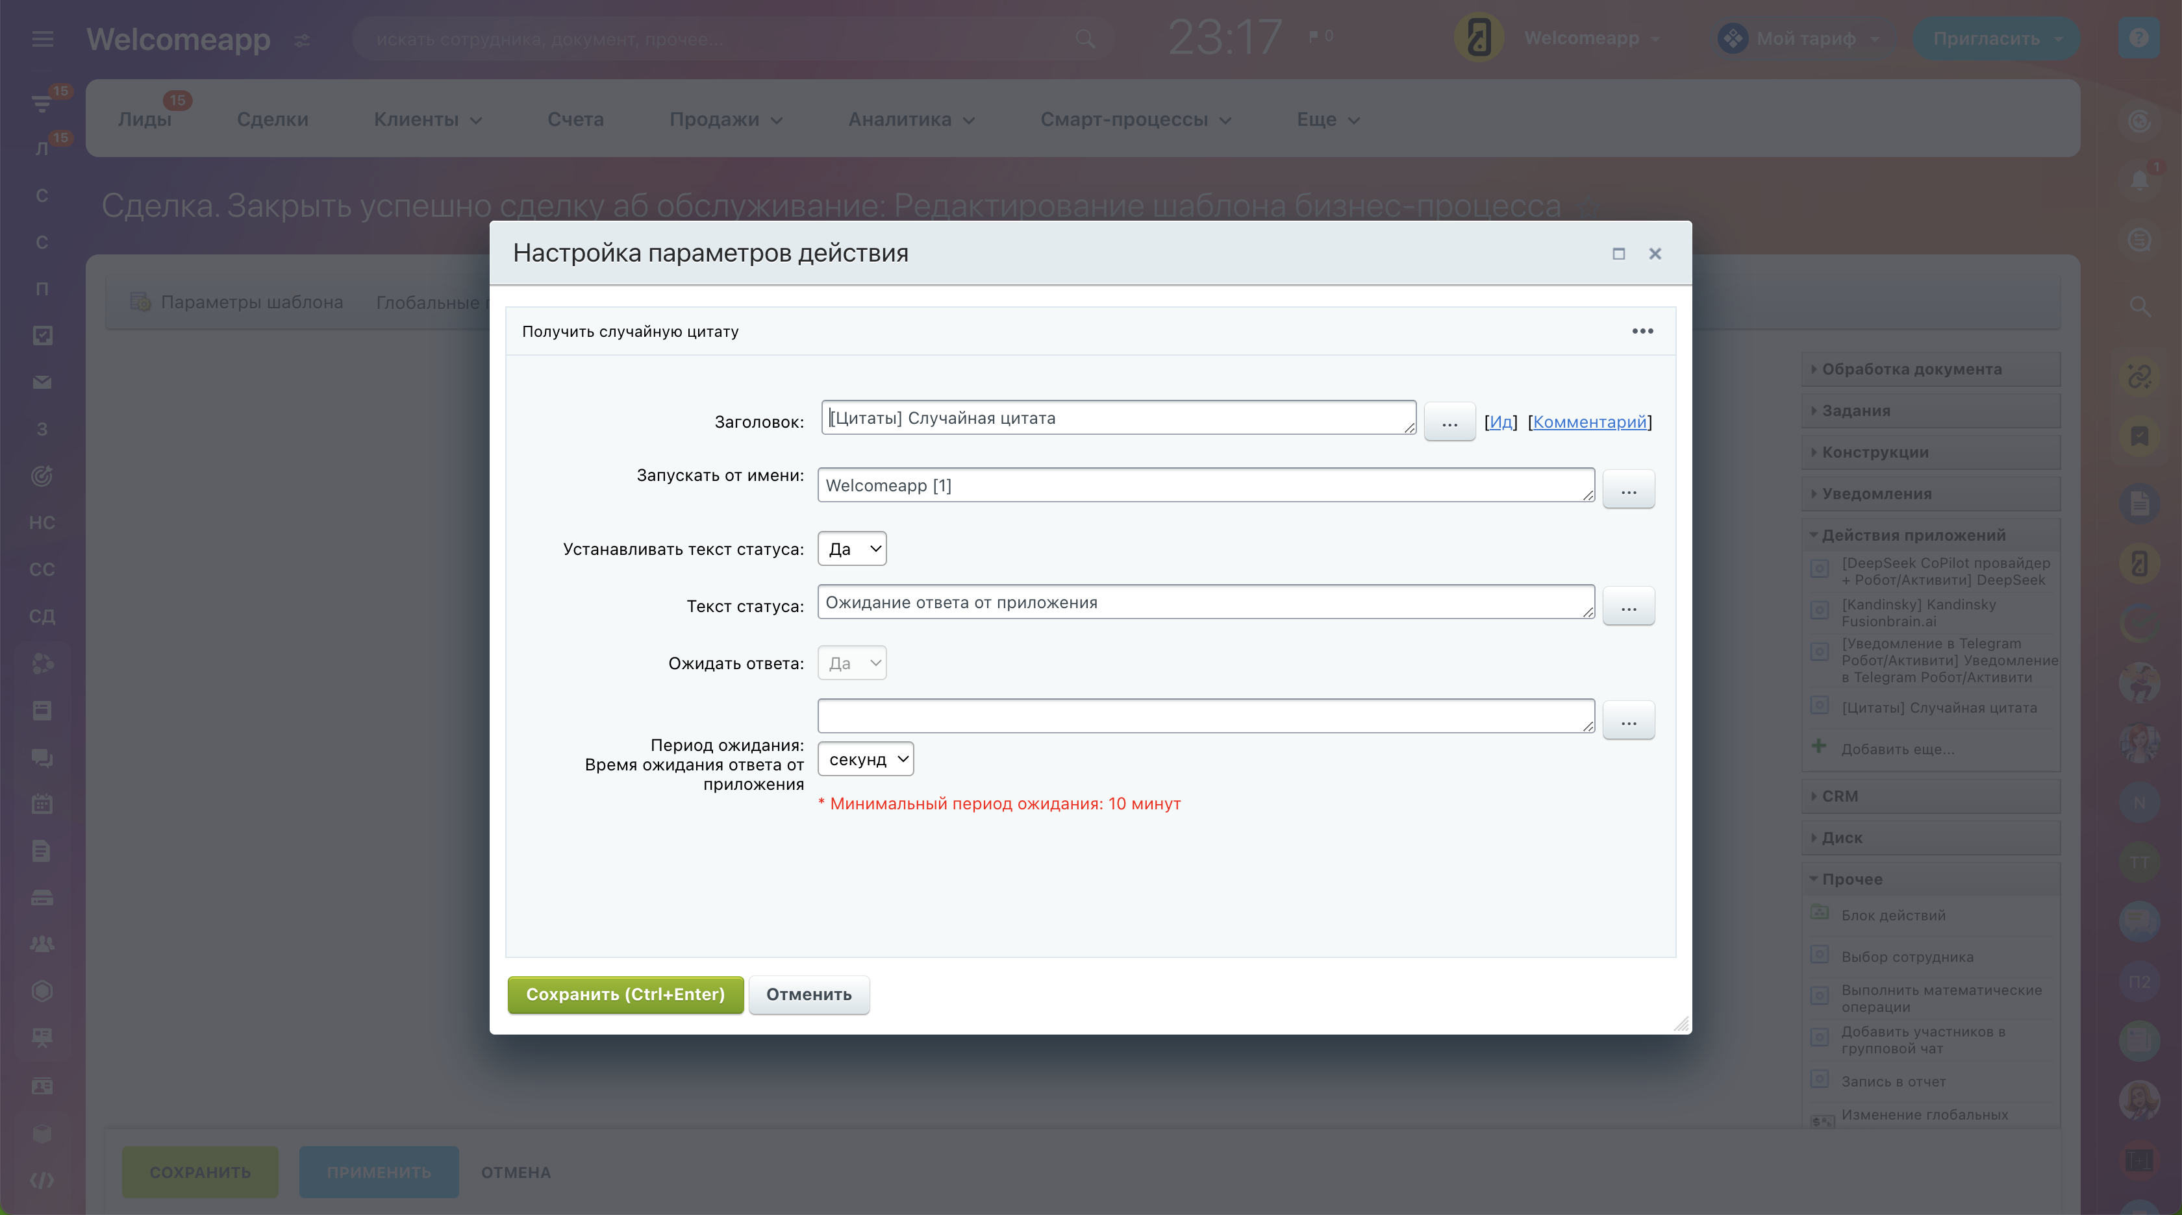Click the Отменить button
This screenshot has height=1215, width=2182.
point(808,994)
